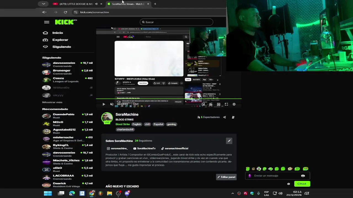Select the charlandochill stream tag

[x=125, y=130]
